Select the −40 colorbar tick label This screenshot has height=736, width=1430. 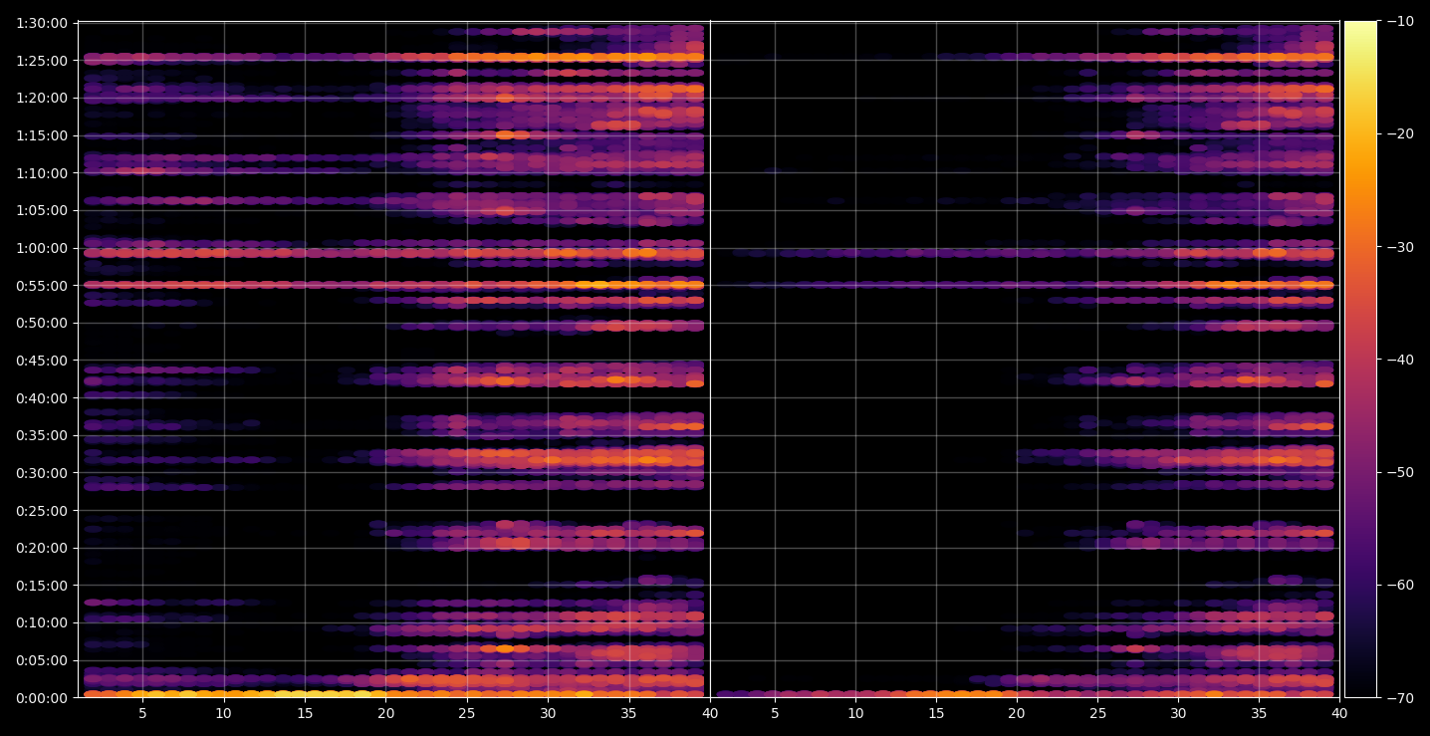[1398, 360]
